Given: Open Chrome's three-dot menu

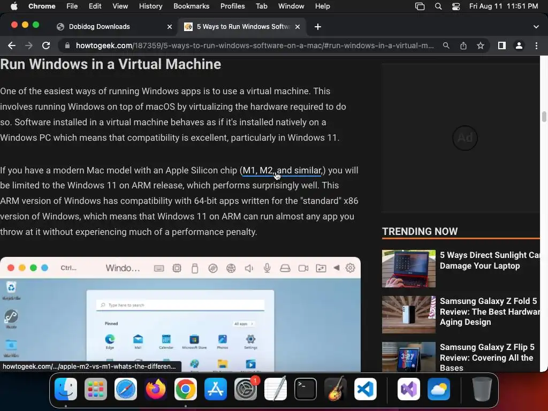Looking at the screenshot, I should pos(536,45).
